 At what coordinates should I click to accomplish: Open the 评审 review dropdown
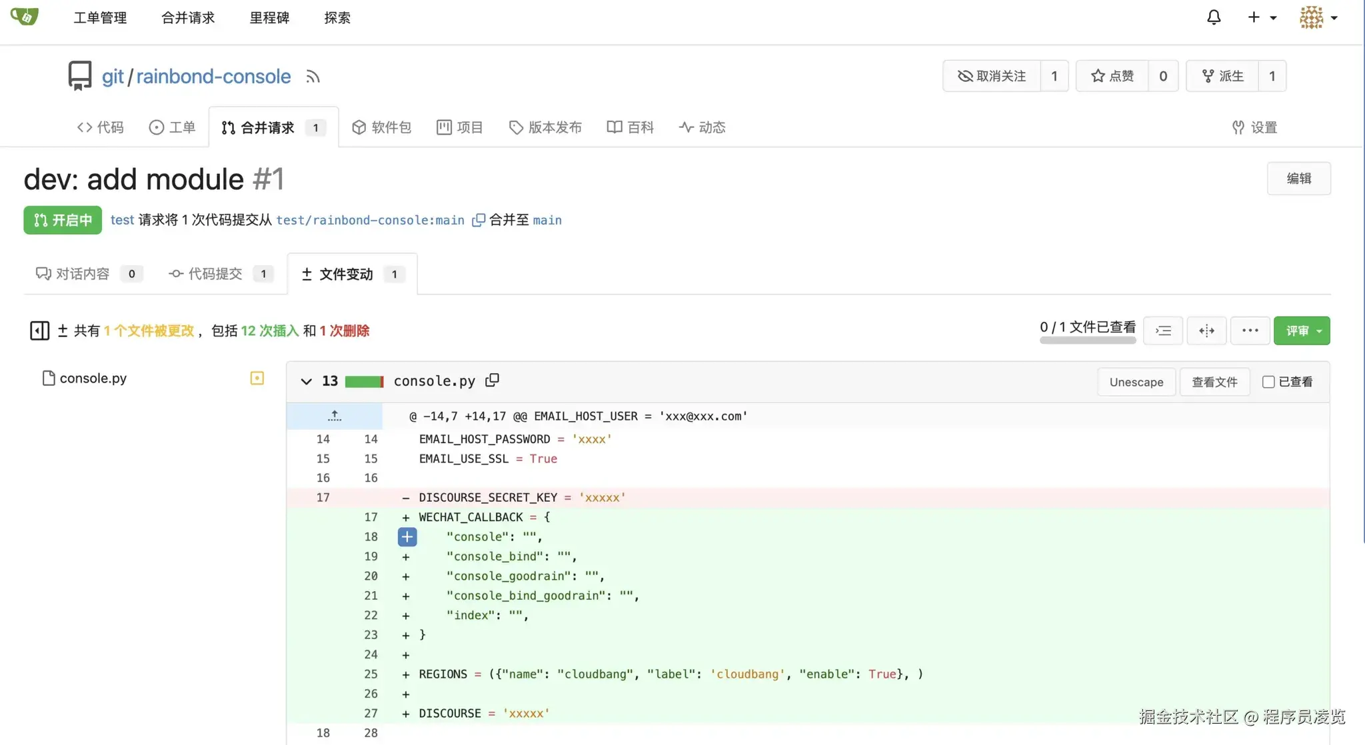point(1301,331)
